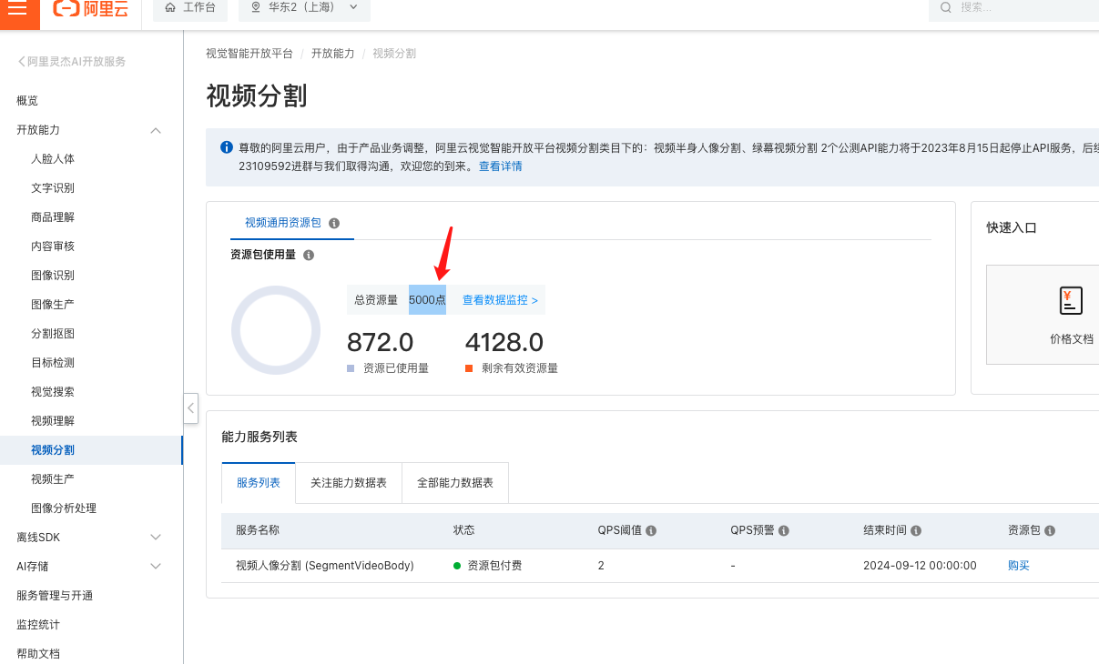Click the 结束时间 column help icon
Viewport: 1099px width, 664px height.
pos(916,530)
